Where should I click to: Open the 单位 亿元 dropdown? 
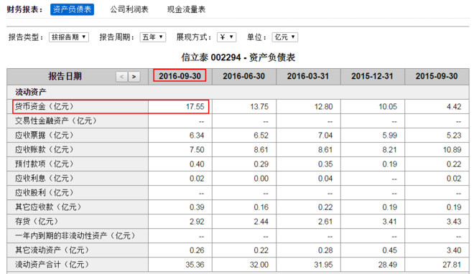click(285, 37)
